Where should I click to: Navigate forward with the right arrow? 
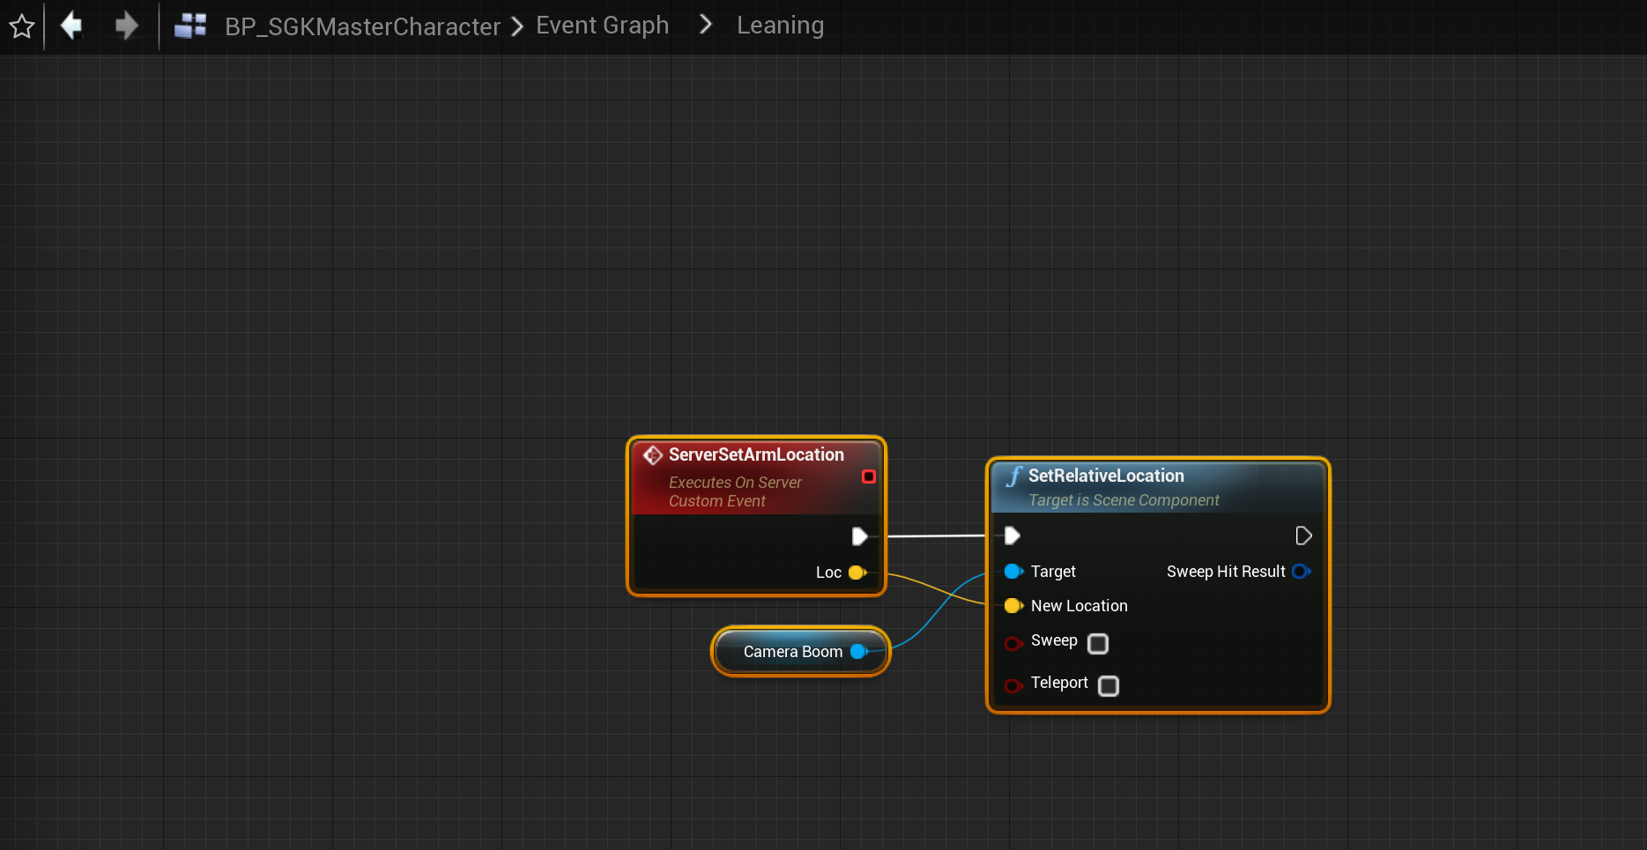pyautogui.click(x=126, y=26)
